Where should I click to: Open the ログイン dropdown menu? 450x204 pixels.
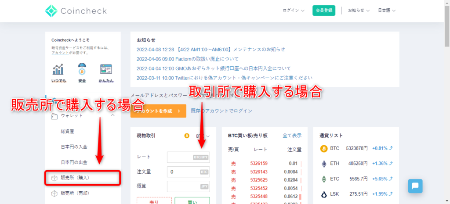pyautogui.click(x=294, y=11)
